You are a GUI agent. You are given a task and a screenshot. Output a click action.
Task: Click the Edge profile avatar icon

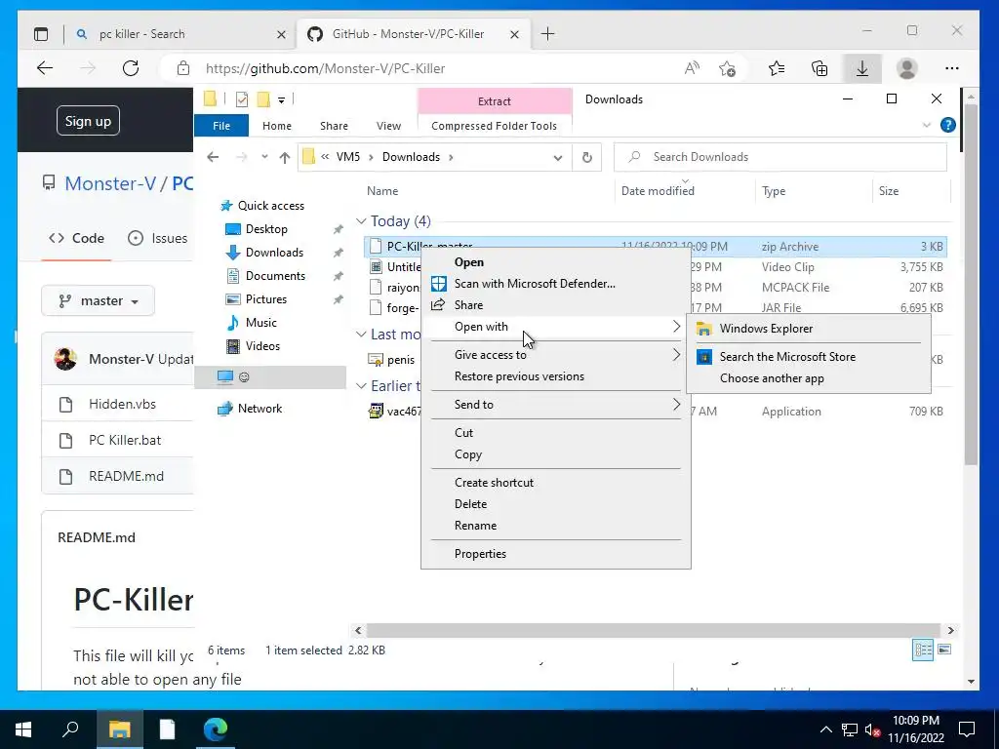coord(906,68)
